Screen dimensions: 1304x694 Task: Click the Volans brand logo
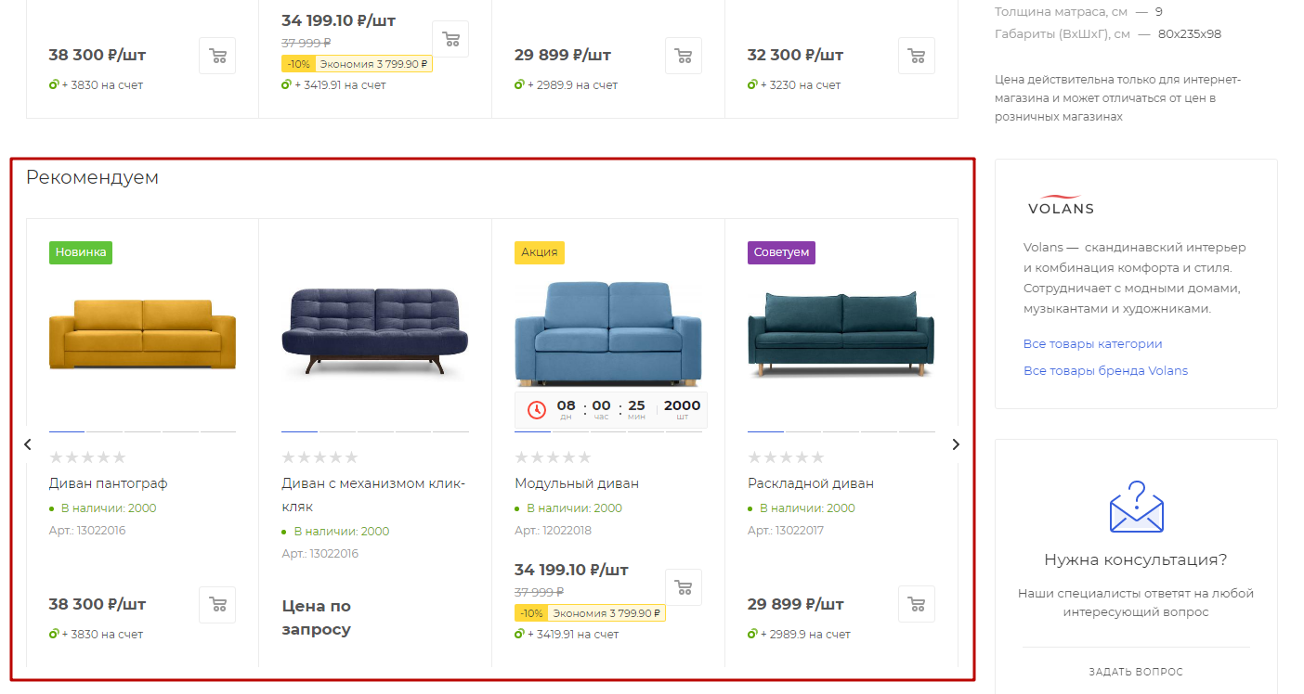point(1061,205)
